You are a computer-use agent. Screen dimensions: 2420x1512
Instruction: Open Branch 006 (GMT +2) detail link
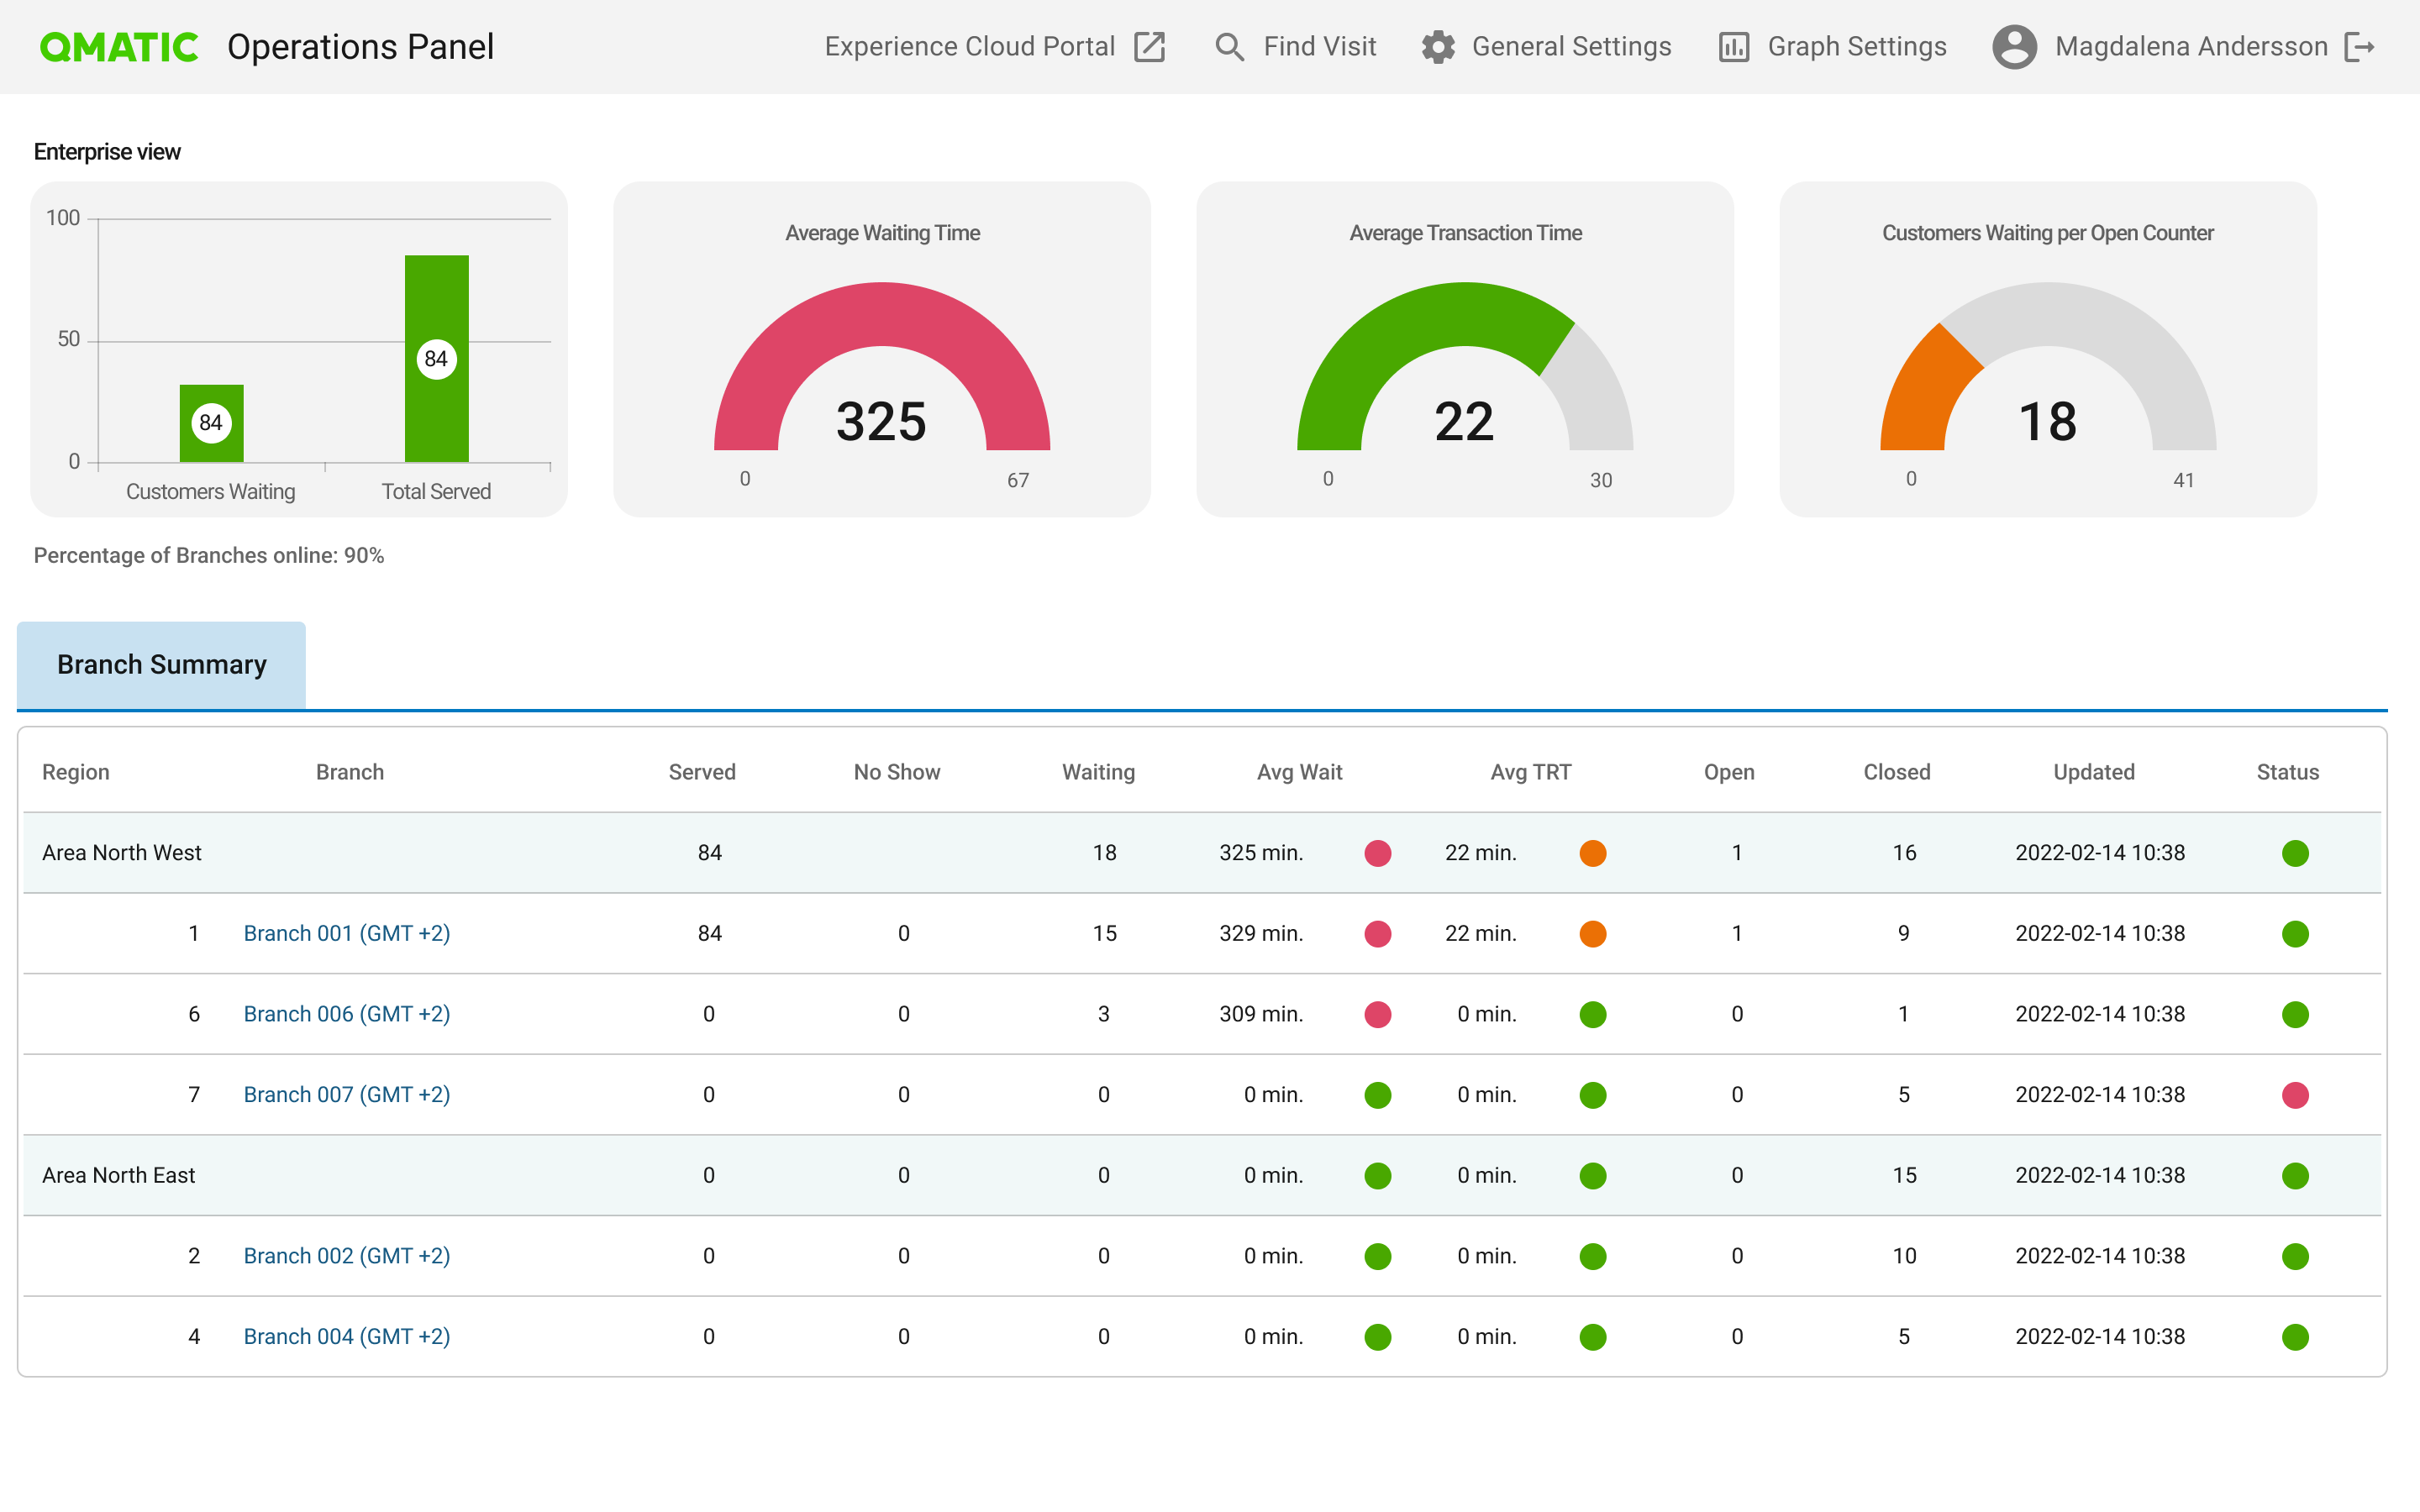click(347, 1014)
